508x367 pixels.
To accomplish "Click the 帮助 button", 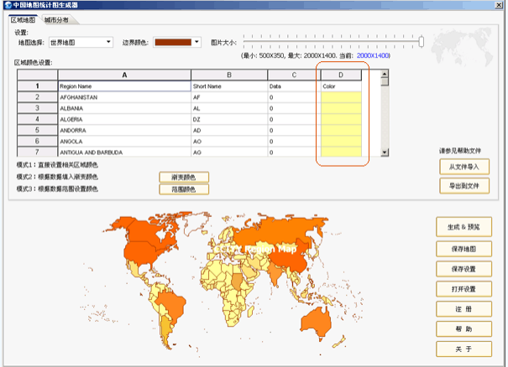I will tap(463, 329).
